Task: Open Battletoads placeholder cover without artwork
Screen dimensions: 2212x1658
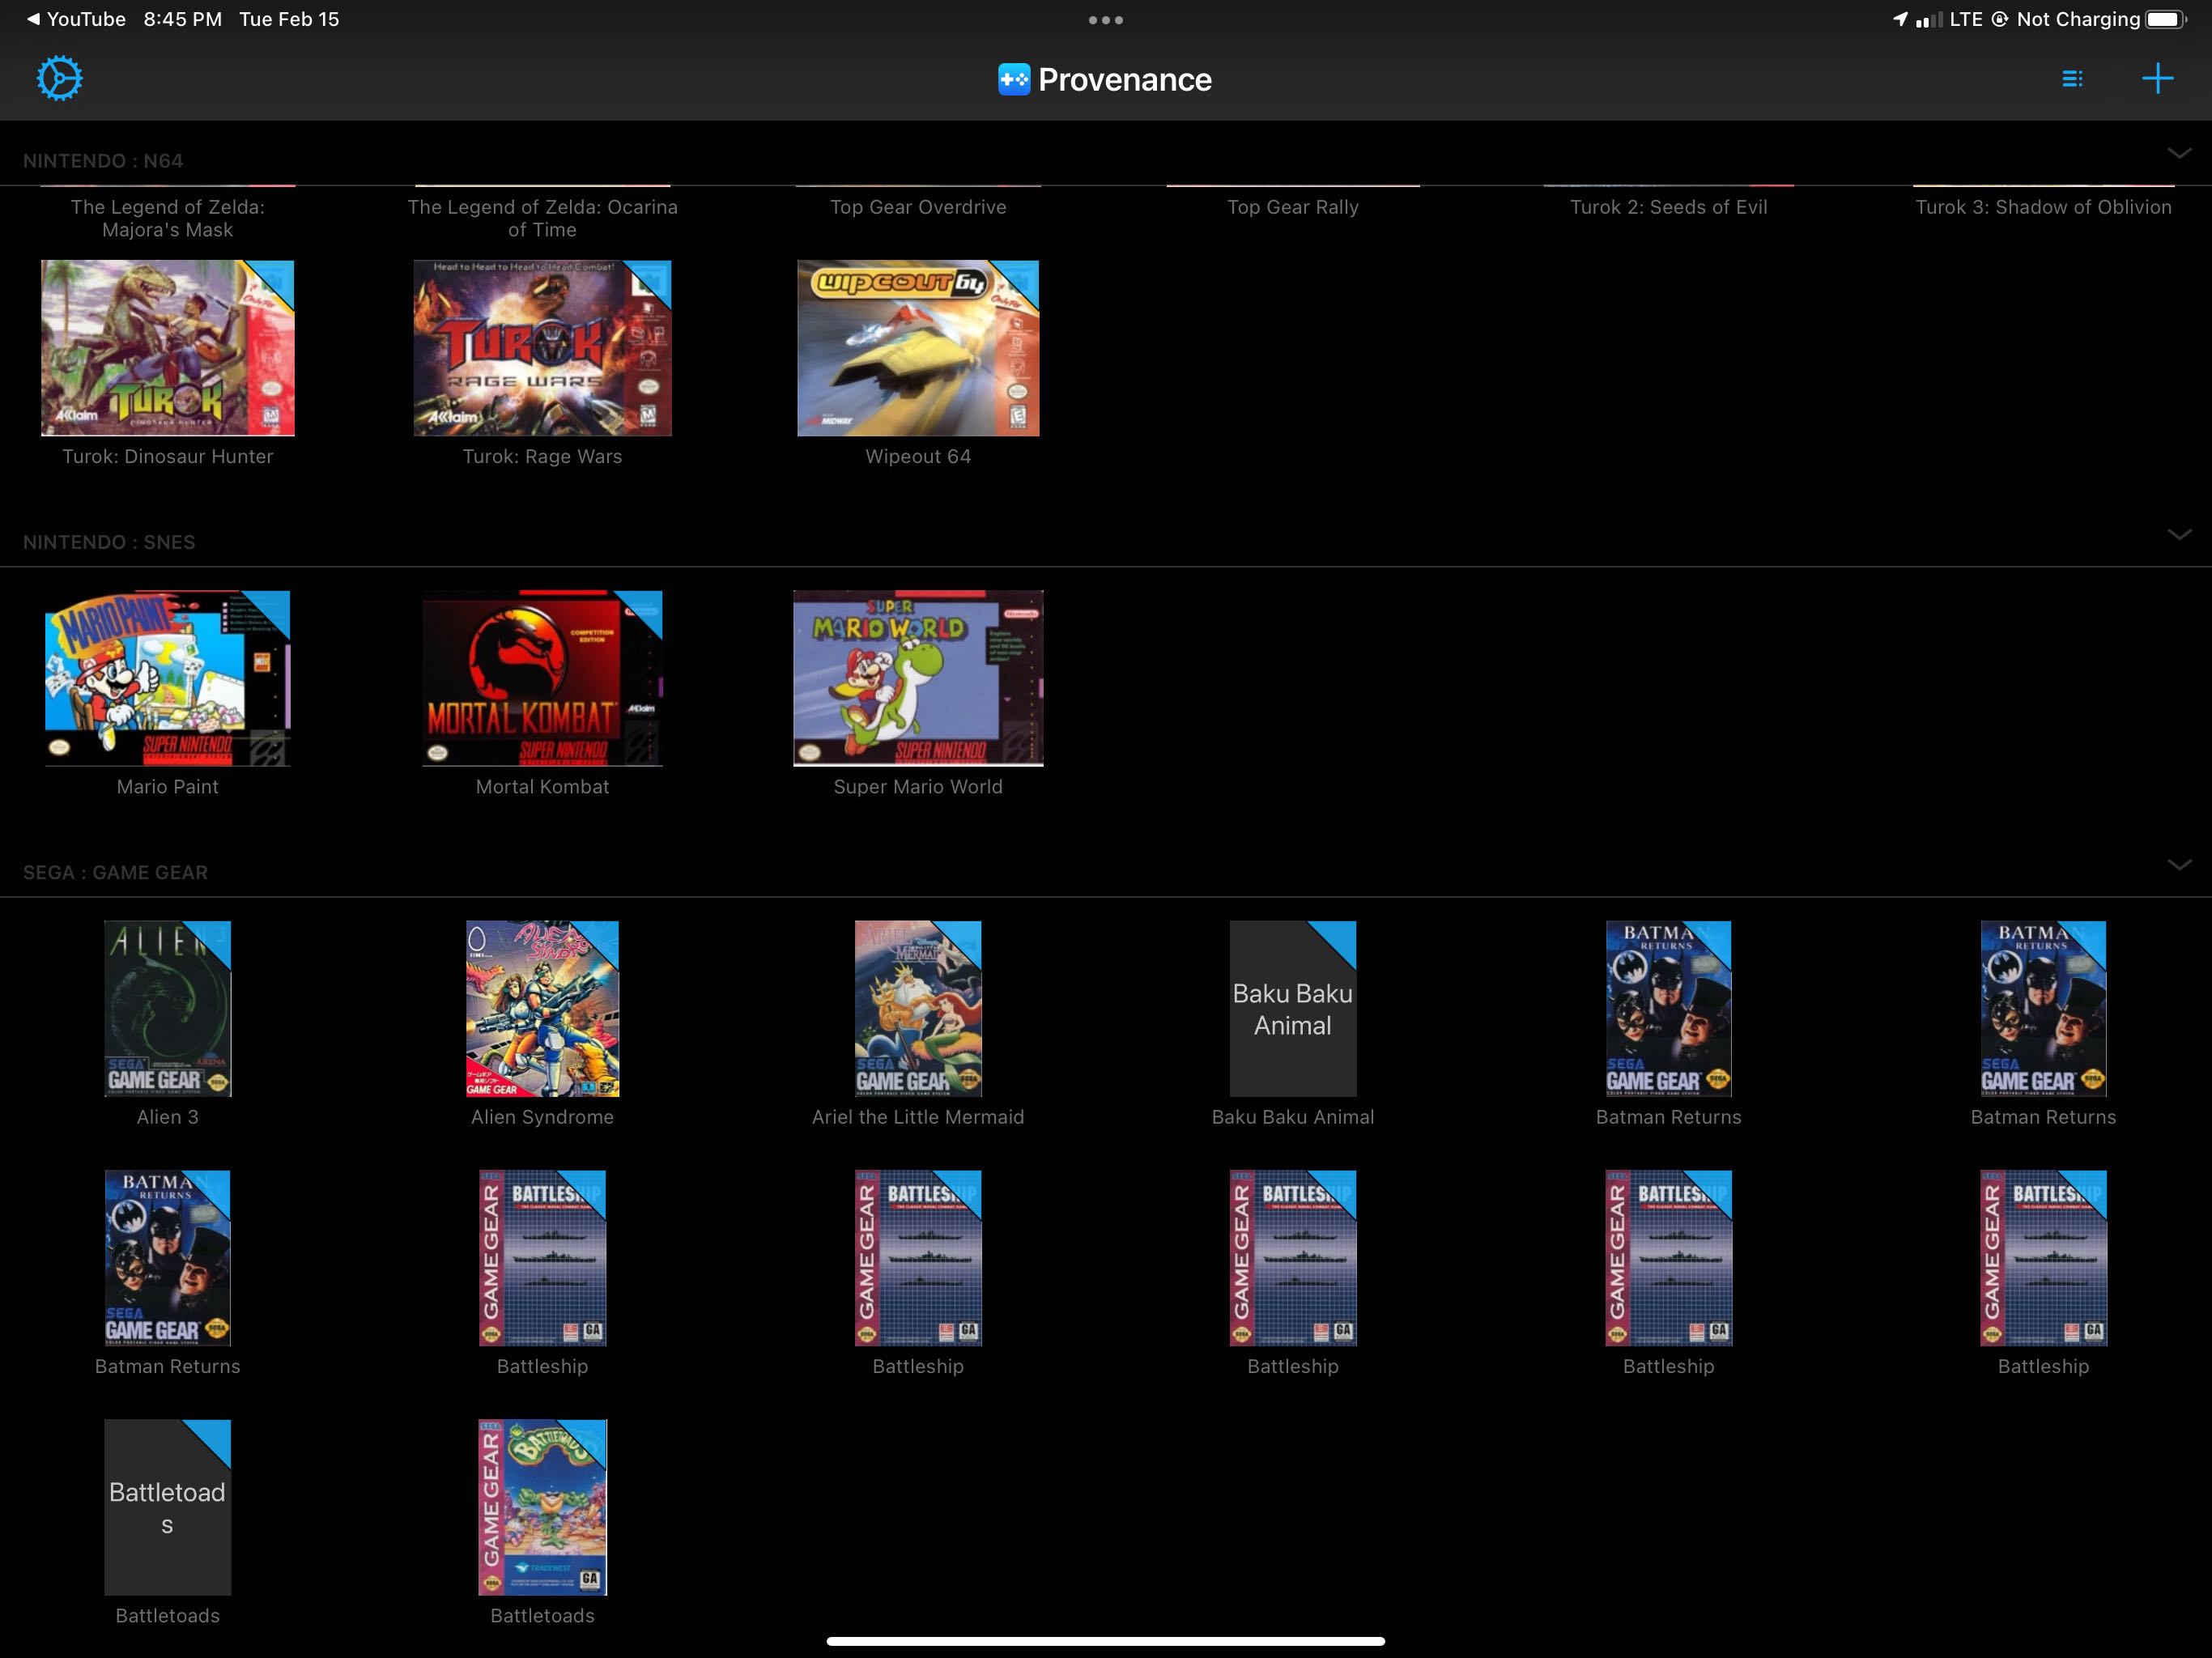Action: (168, 1507)
